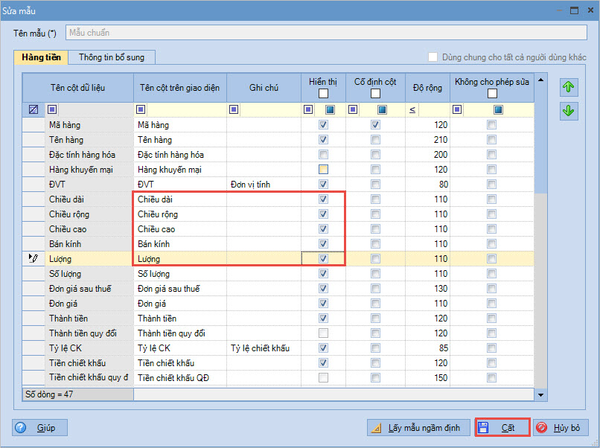Image resolution: width=600 pixels, height=448 pixels.
Task: Toggle Hiển thị checkbox for Đặc tính hàng hóa
Action: pyautogui.click(x=323, y=155)
